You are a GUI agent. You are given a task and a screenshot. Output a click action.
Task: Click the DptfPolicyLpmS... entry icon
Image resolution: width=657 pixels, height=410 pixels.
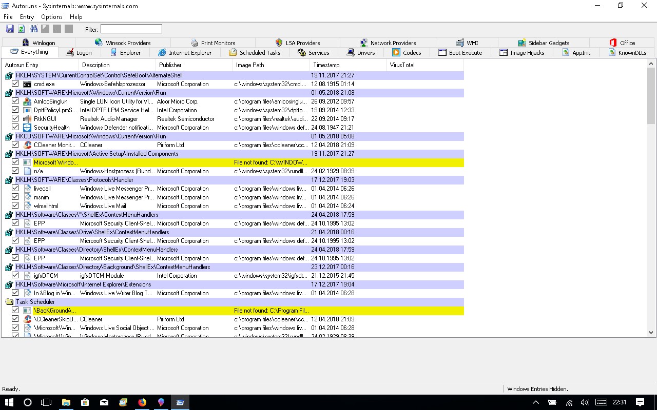[x=27, y=110]
